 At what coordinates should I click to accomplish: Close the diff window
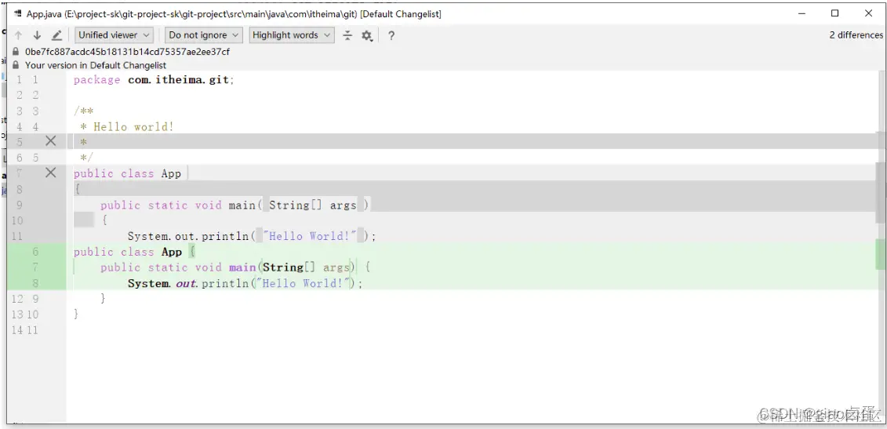pos(869,13)
